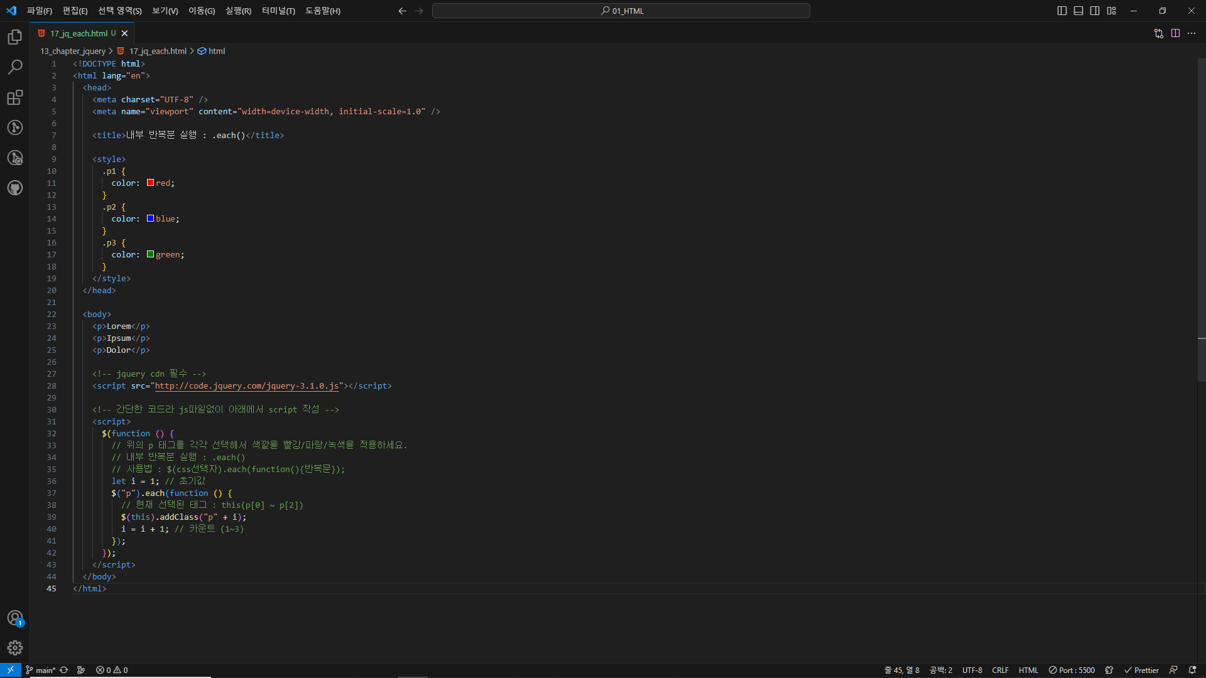Open the GitHub view in the activity bar

click(15, 188)
